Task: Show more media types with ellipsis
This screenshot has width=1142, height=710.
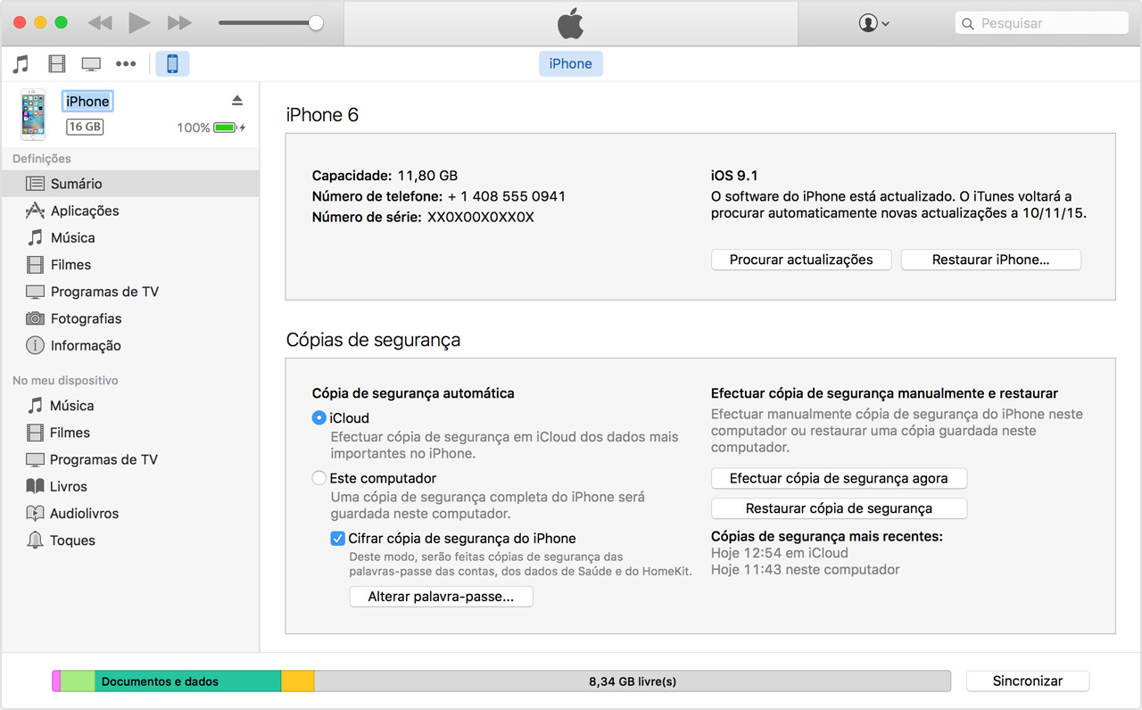Action: [126, 64]
